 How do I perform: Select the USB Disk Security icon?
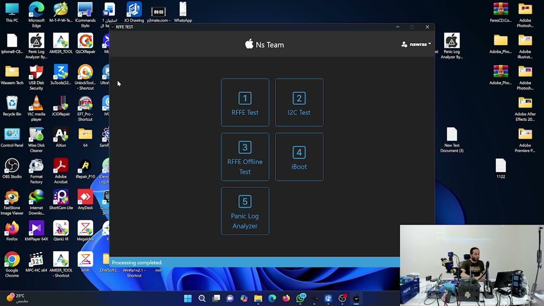coord(36,77)
